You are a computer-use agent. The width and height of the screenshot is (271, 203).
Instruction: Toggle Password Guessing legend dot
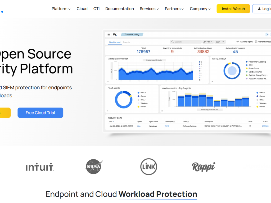coord(247,62)
